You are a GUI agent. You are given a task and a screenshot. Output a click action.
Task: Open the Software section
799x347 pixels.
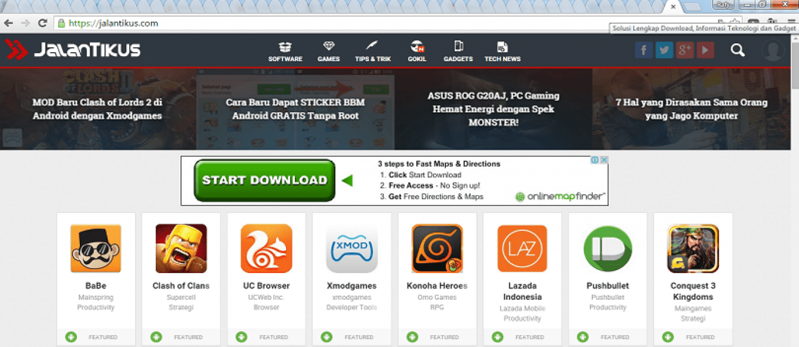[x=285, y=51]
